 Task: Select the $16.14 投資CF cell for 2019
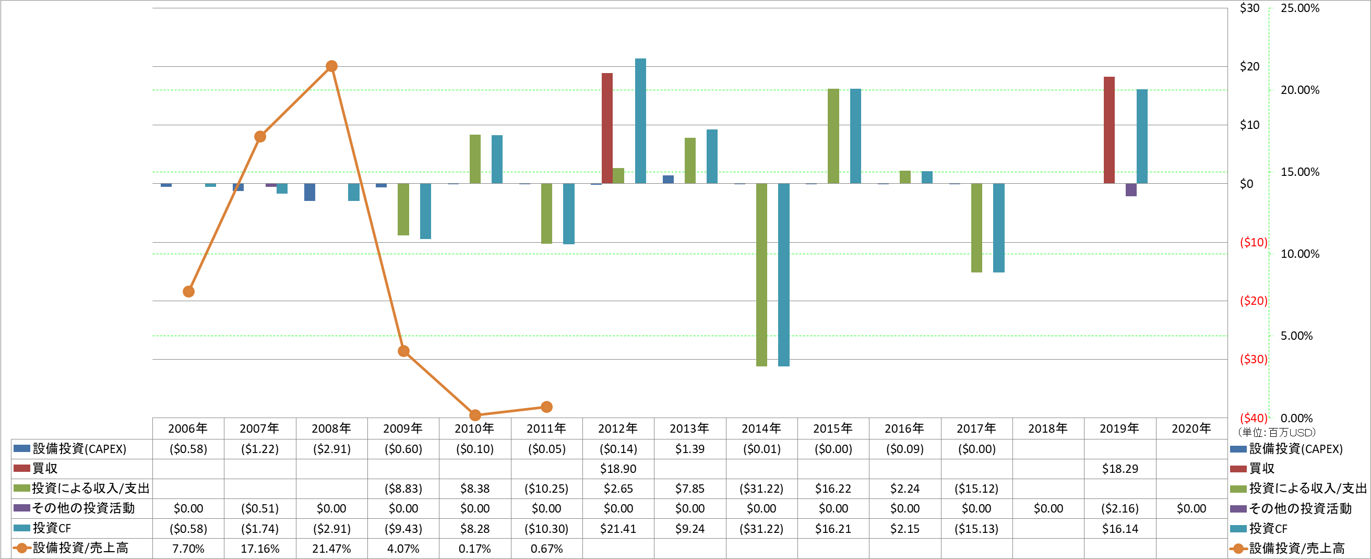coord(1120,529)
